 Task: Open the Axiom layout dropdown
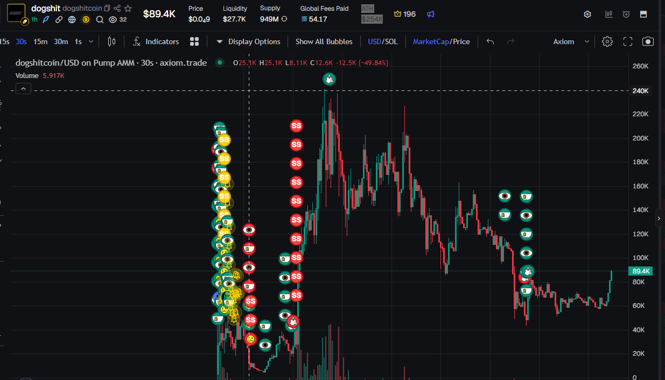pos(571,41)
